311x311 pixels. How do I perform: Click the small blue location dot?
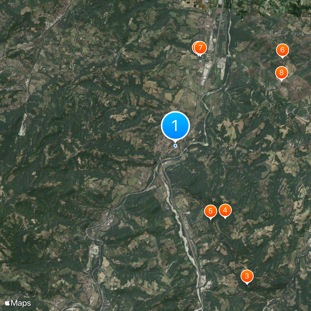[175, 145]
